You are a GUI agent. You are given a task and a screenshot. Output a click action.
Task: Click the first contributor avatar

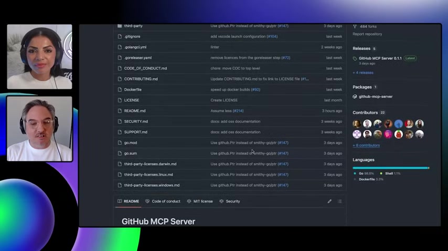point(357,123)
